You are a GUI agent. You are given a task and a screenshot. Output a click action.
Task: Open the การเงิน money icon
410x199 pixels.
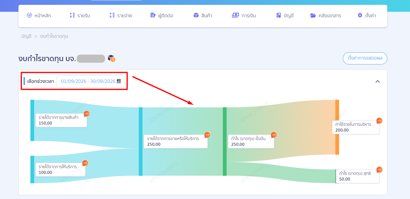coord(236,15)
